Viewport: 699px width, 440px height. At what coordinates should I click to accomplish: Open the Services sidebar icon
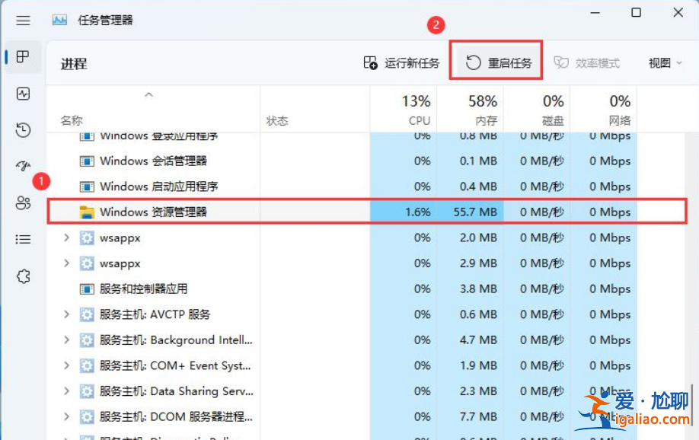(23, 276)
